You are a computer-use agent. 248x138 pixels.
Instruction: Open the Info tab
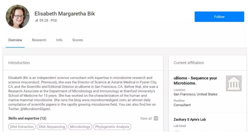pyautogui.click(x=59, y=40)
